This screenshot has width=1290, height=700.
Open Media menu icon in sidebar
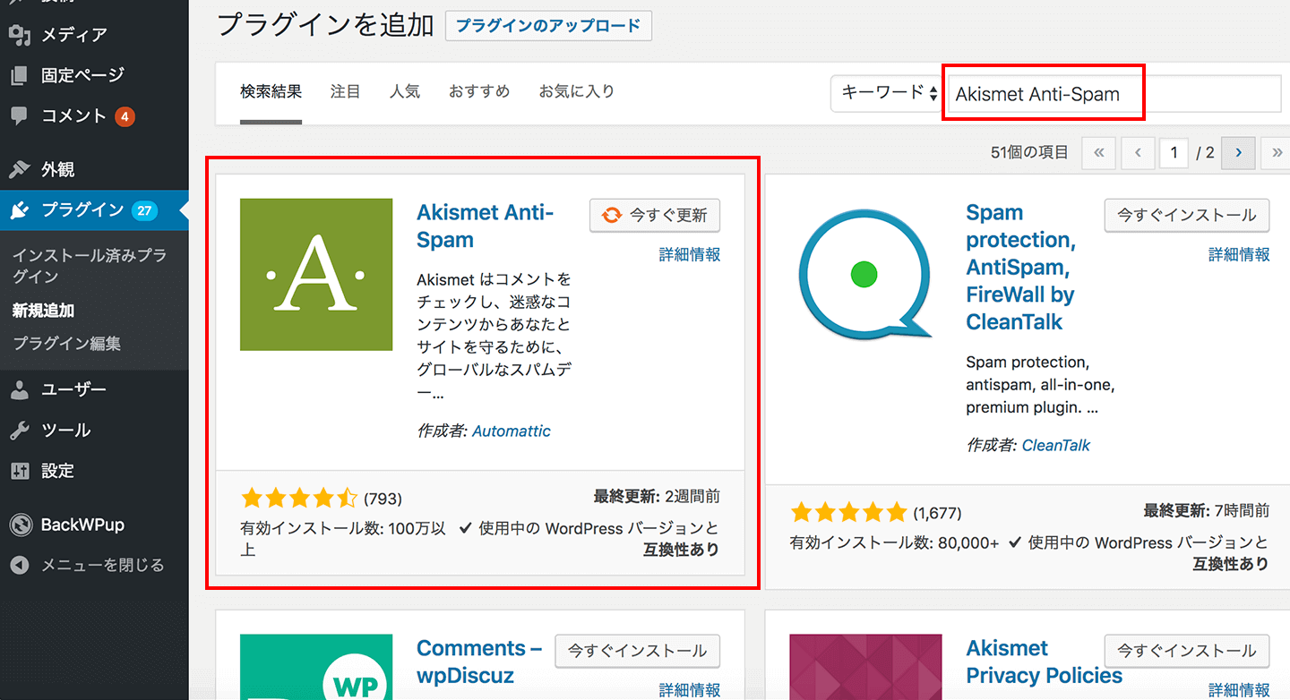click(20, 35)
